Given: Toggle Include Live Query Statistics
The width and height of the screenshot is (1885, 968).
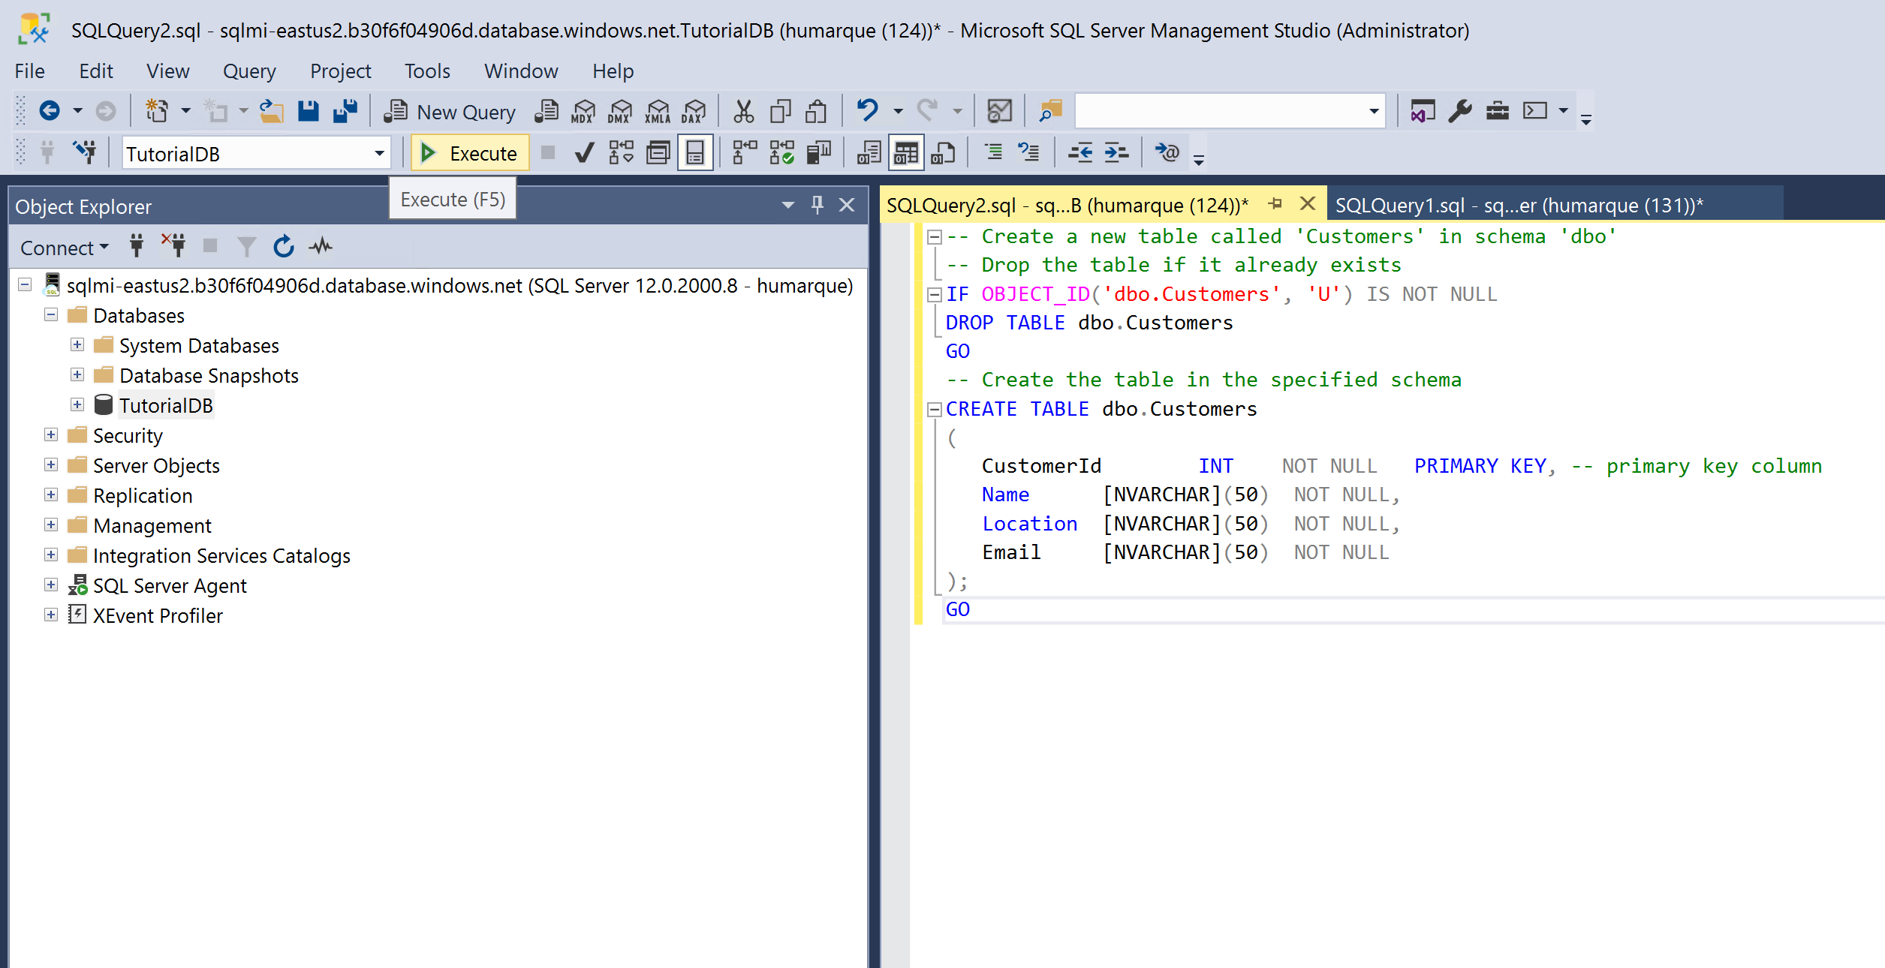Looking at the screenshot, I should pos(781,153).
